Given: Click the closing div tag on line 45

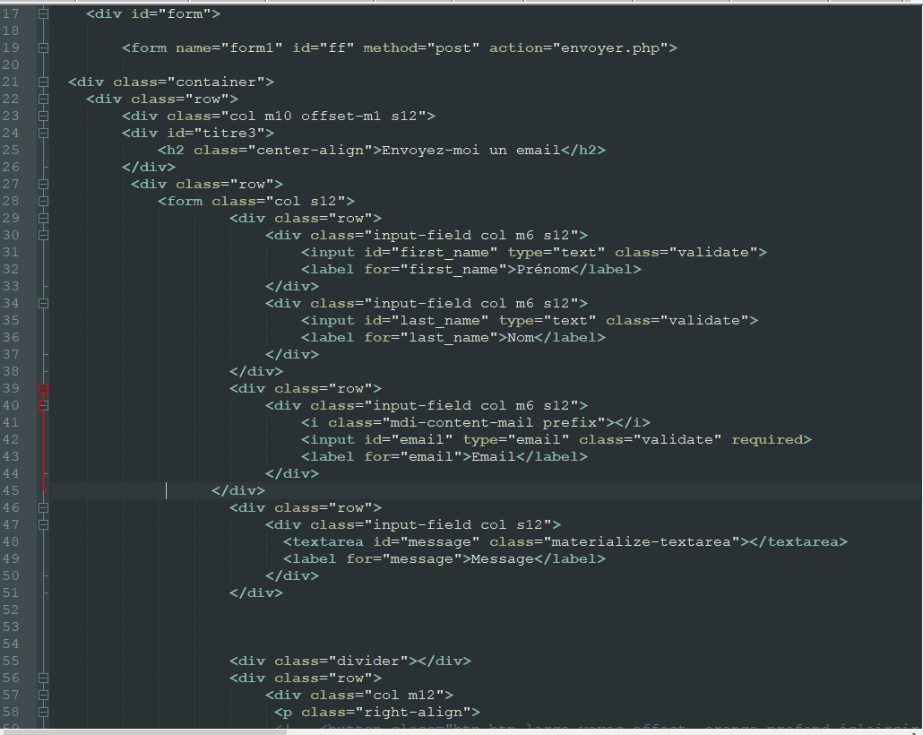Looking at the screenshot, I should pos(238,490).
